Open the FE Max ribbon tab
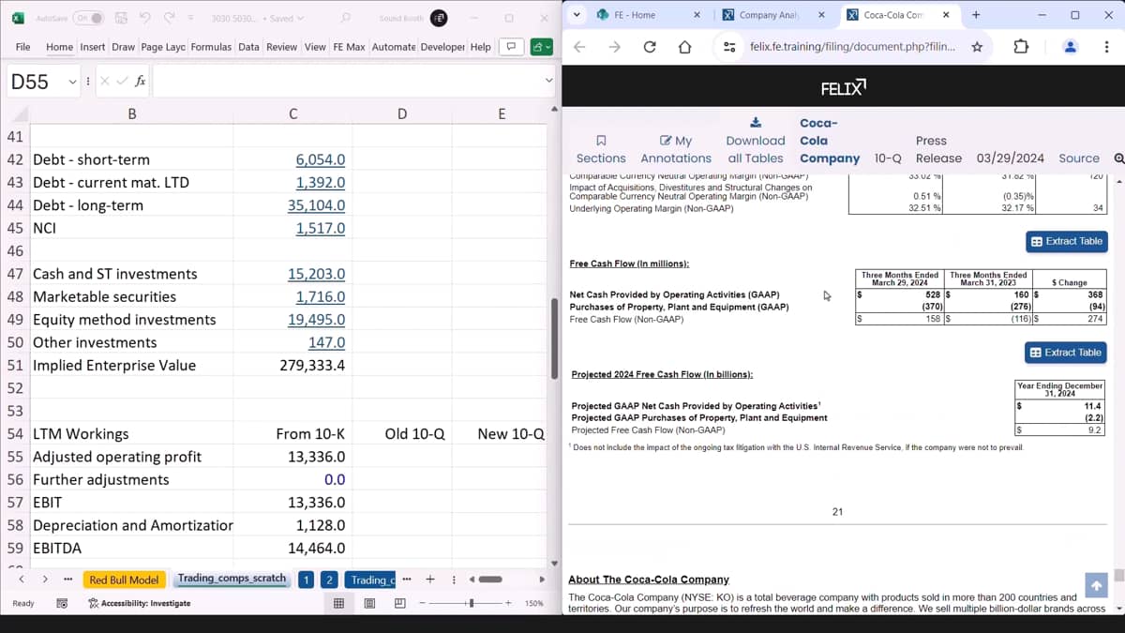Image resolution: width=1125 pixels, height=633 pixels. (349, 47)
